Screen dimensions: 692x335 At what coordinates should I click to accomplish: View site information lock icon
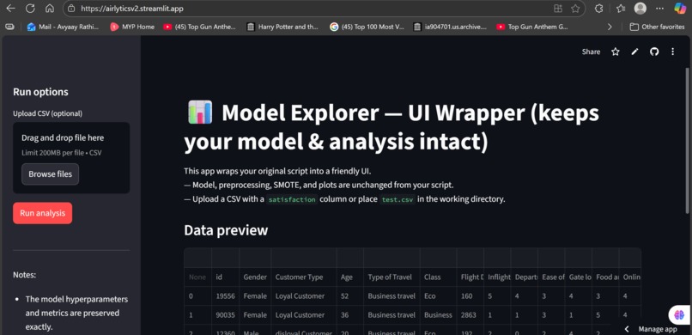pos(72,9)
